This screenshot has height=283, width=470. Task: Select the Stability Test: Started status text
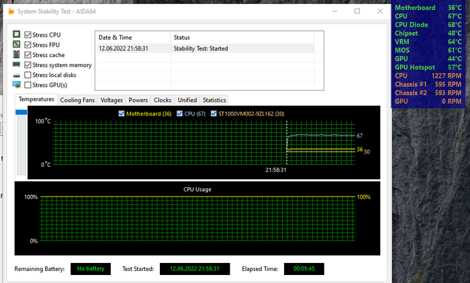pyautogui.click(x=201, y=48)
